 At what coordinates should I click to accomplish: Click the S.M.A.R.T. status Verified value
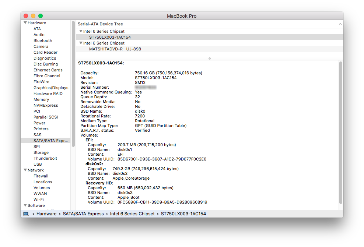[142, 130]
